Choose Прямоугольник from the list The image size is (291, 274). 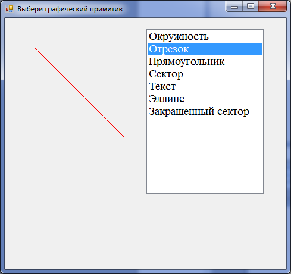205,61
